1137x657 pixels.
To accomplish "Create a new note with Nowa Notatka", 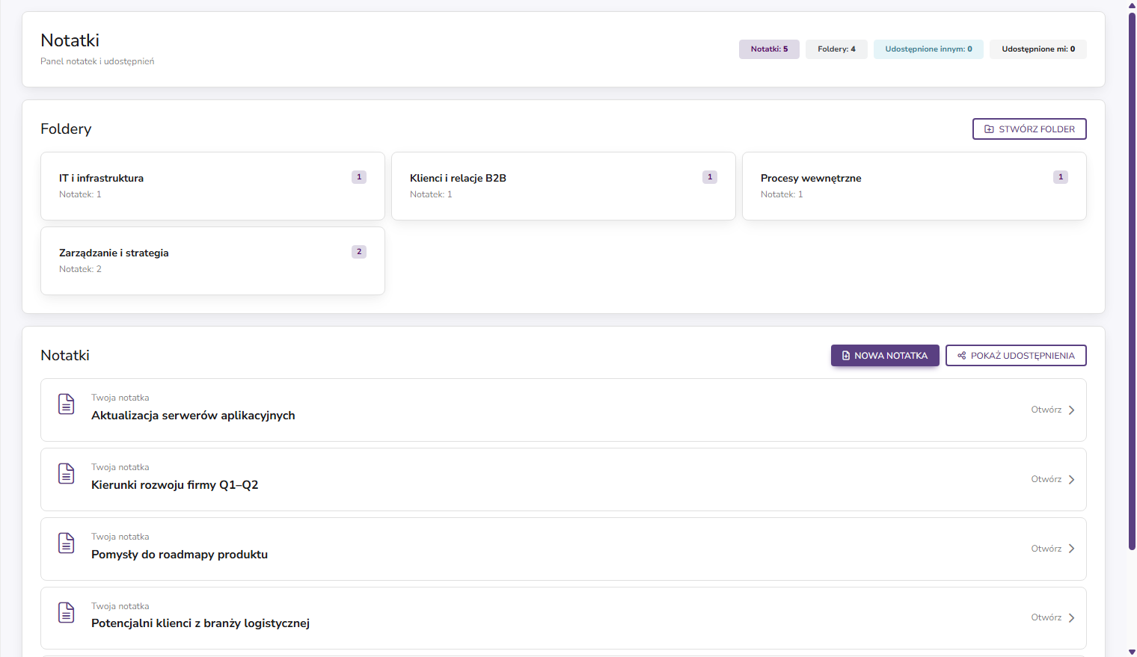I will (885, 356).
